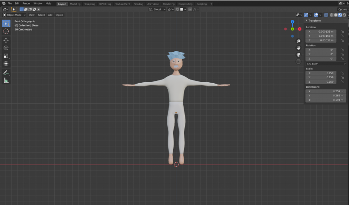
Task: Lock Location X property
Action: click(342, 32)
